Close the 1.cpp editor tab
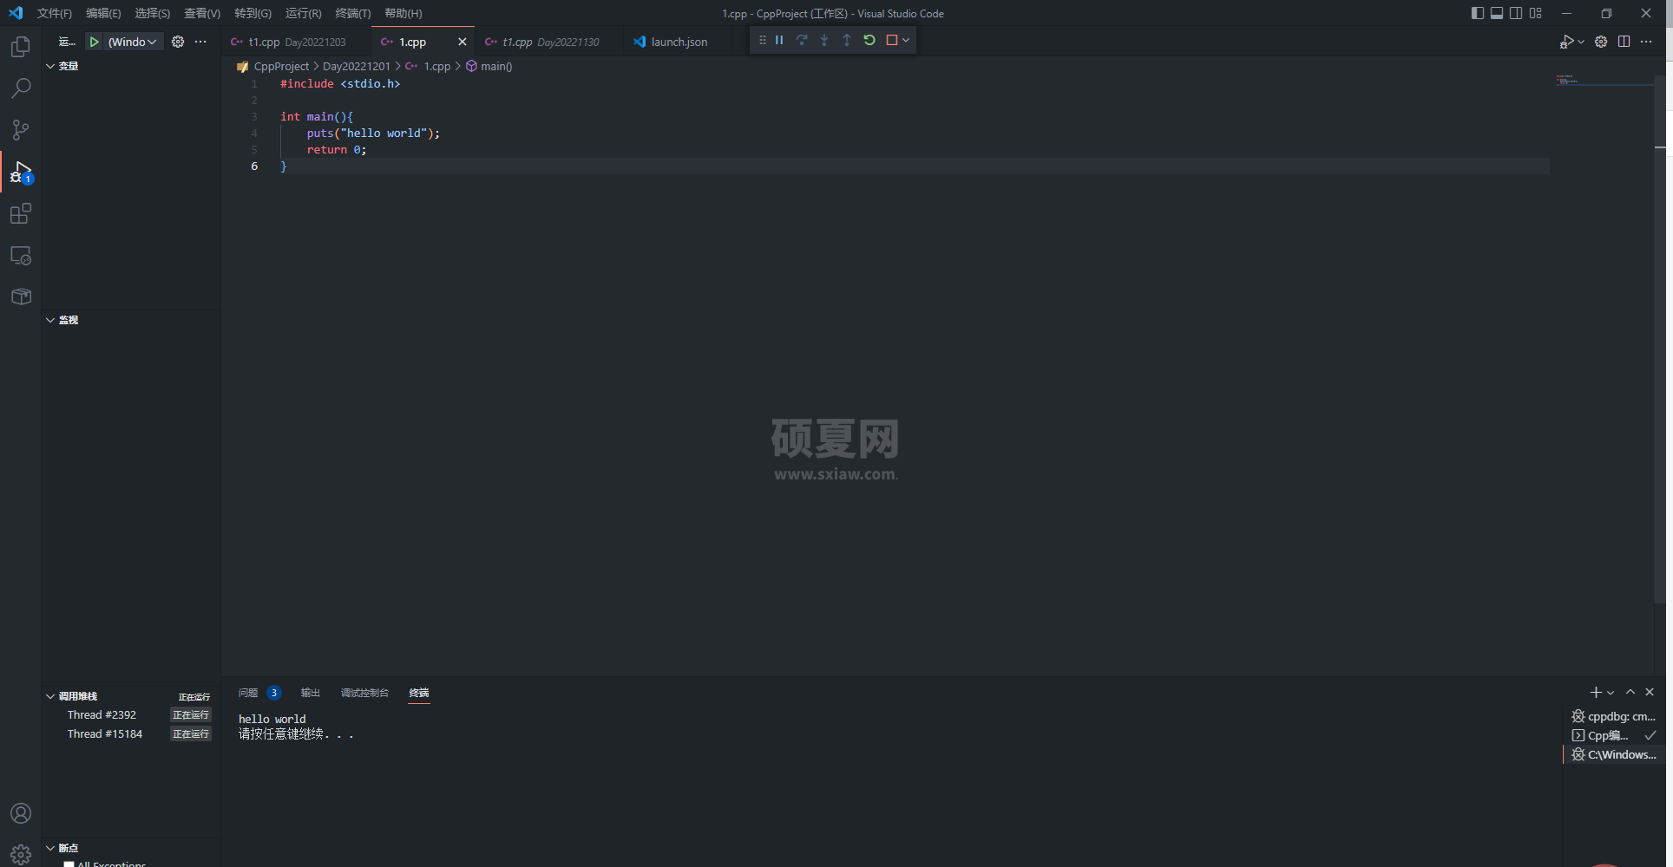 462,42
